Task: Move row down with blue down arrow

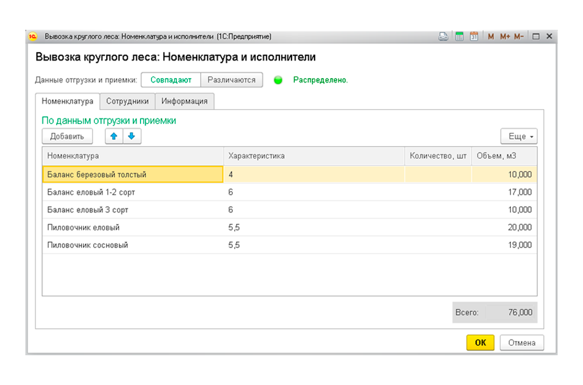Action: tap(132, 137)
